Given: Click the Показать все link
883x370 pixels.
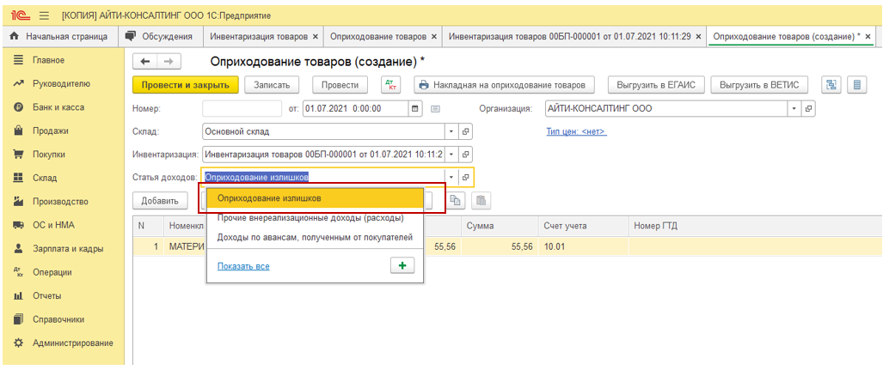Looking at the screenshot, I should (x=243, y=266).
